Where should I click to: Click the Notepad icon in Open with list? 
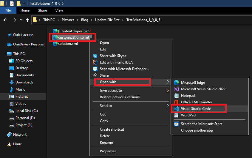176,96
